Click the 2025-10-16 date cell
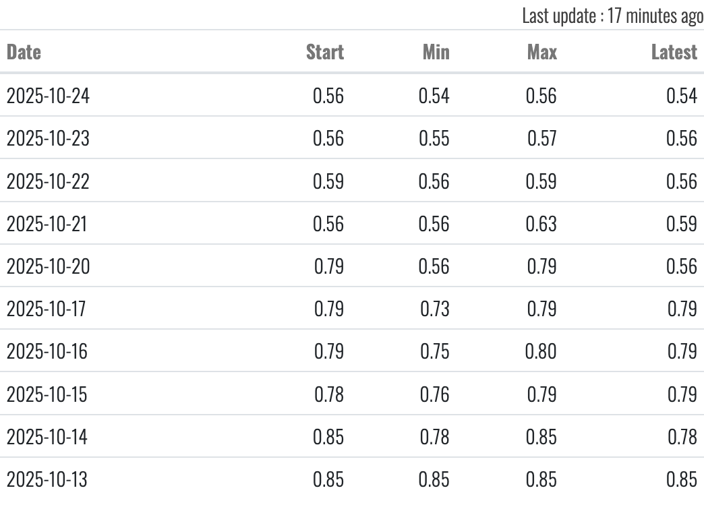The image size is (704, 507). [47, 352]
